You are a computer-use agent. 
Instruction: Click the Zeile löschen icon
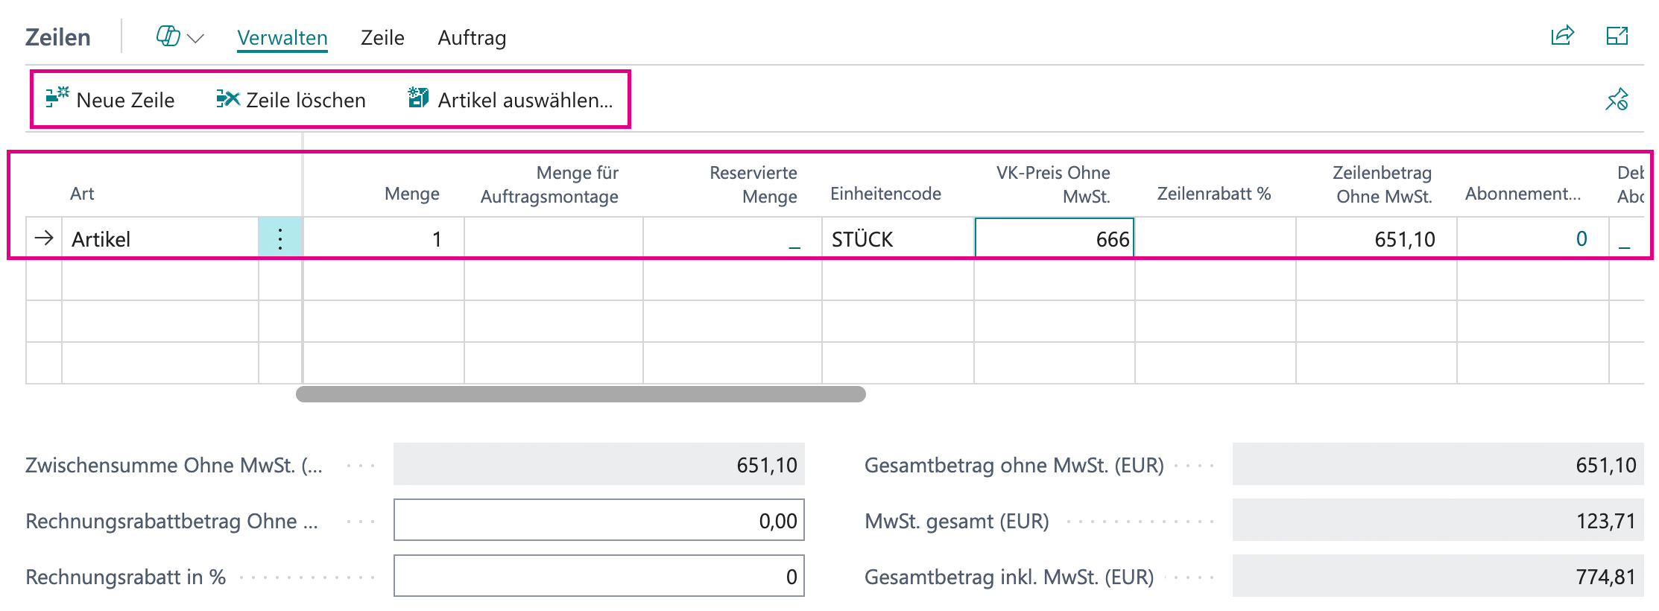click(x=228, y=98)
